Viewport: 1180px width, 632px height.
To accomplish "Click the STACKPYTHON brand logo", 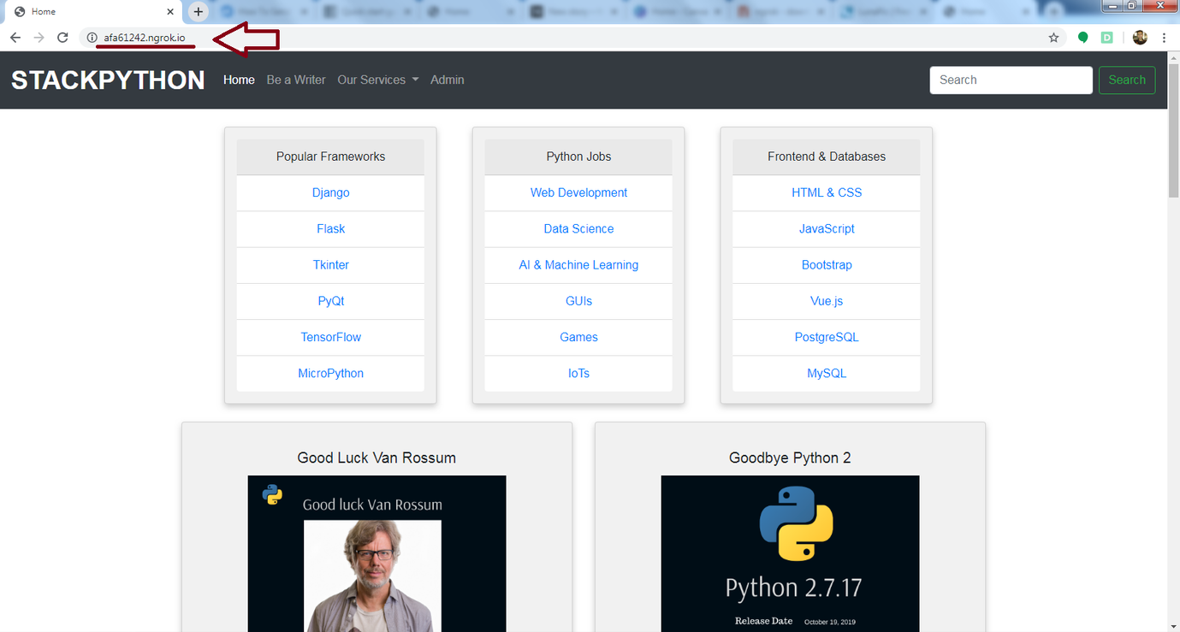I will coord(108,80).
